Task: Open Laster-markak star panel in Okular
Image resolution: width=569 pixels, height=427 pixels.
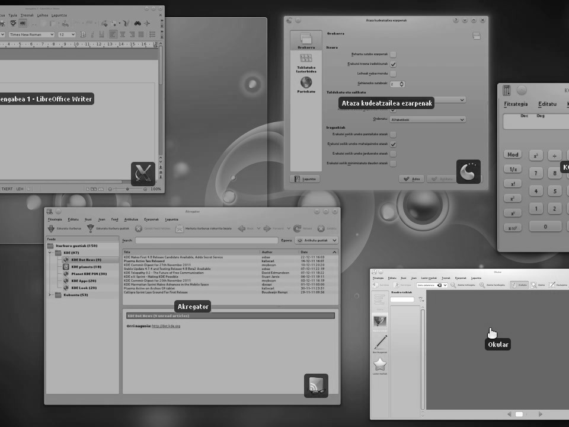Action: [x=380, y=366]
